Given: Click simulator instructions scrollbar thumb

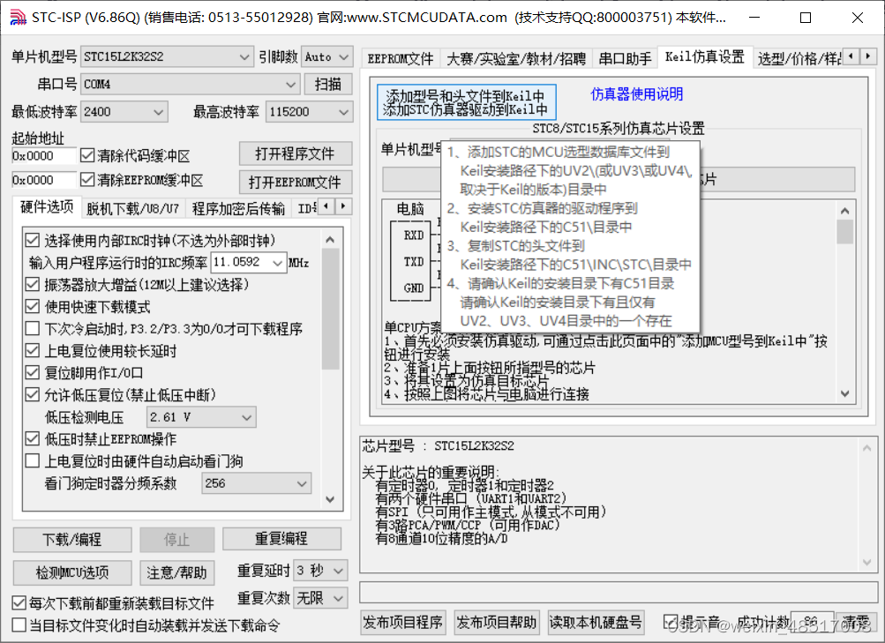Looking at the screenshot, I should 844,232.
